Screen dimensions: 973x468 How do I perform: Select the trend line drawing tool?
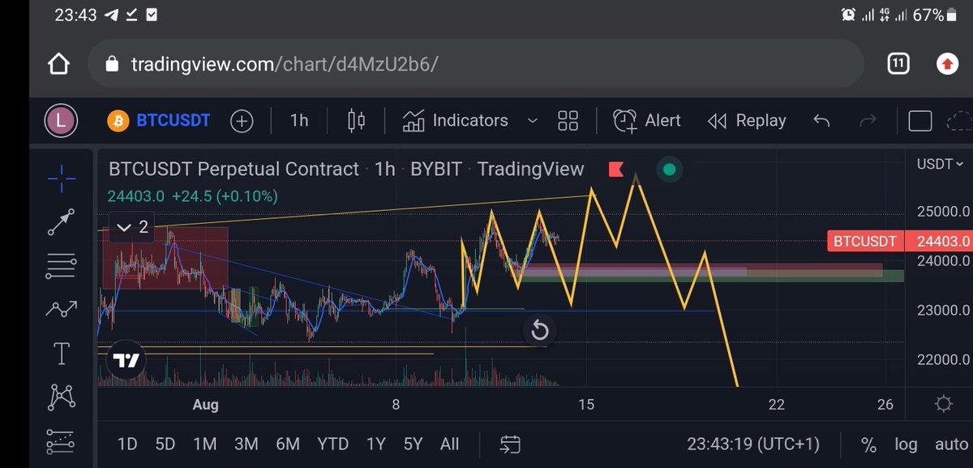point(62,221)
